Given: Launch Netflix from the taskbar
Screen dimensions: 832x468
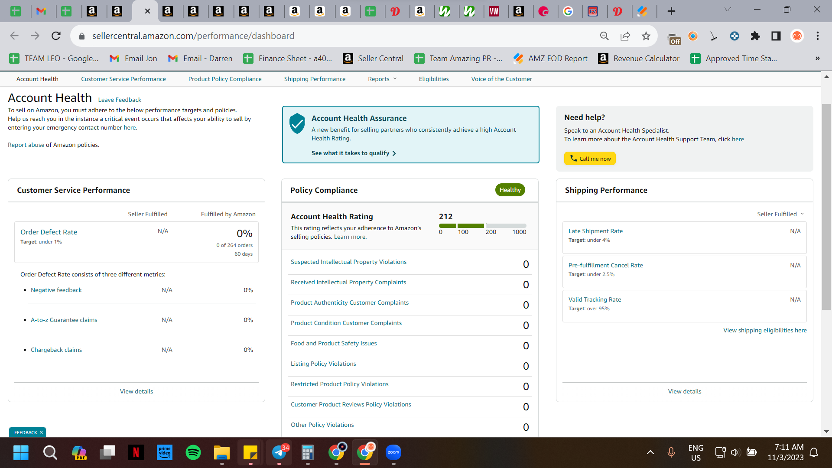Looking at the screenshot, I should point(136,452).
